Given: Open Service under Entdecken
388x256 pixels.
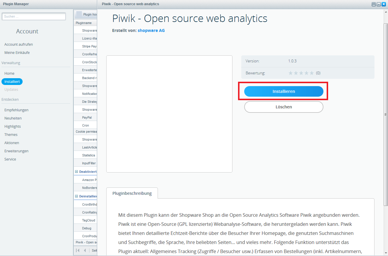Looking at the screenshot, I should pyautogui.click(x=10, y=159).
